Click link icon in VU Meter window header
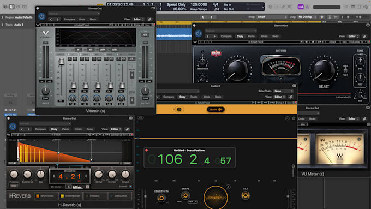 tap(364, 118)
